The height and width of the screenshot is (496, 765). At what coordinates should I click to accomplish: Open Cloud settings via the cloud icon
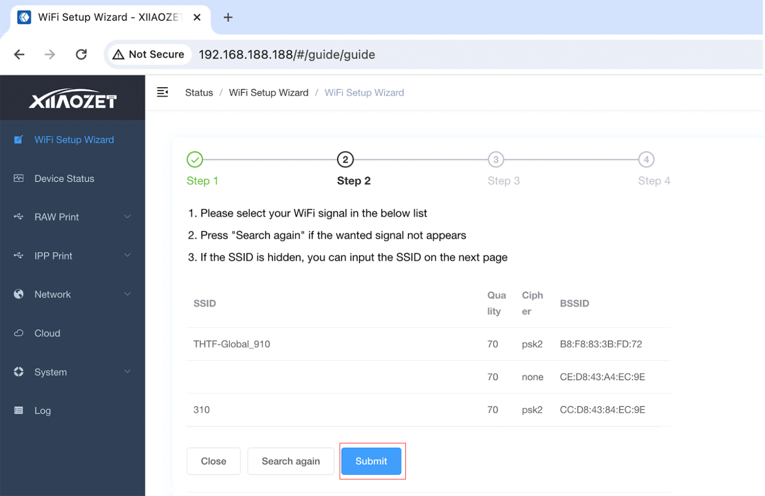[18, 333]
